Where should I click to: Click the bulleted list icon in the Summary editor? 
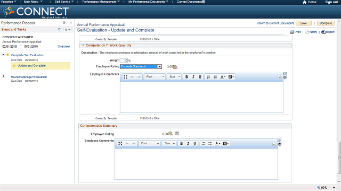[210, 144]
